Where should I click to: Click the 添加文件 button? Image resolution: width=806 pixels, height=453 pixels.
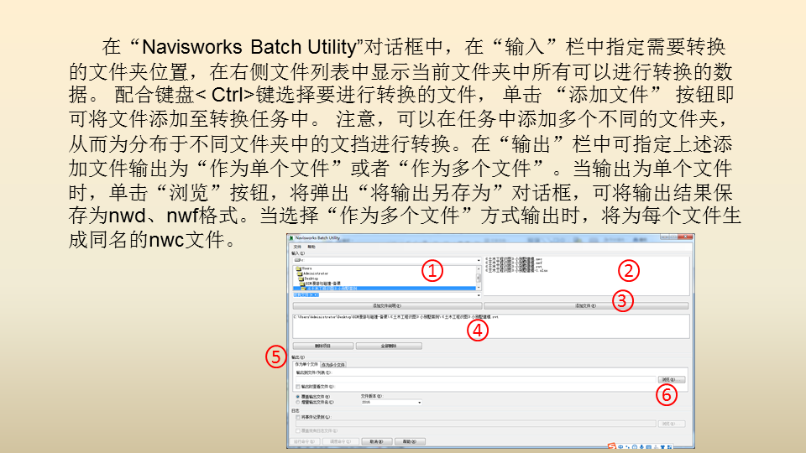point(586,305)
